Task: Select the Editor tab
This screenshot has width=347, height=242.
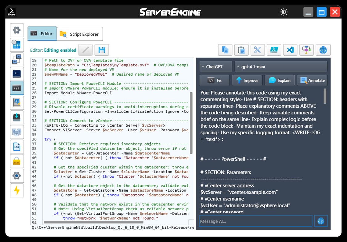Action: [42, 34]
